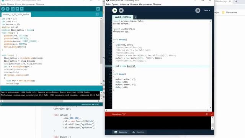
Task: Open the Инструменты menu in Arduino IDE
Action: click(28, 4)
